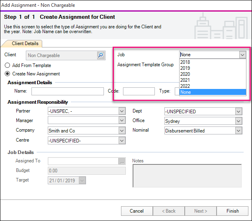Click the Cancel button
252x221 pixels.
[137, 211]
